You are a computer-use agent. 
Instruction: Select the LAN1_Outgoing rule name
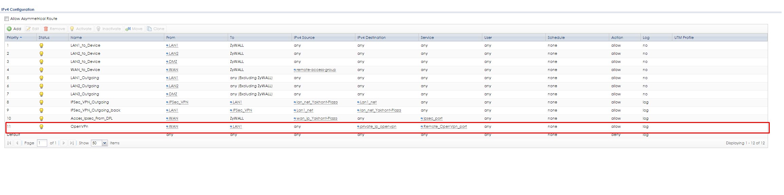point(85,78)
